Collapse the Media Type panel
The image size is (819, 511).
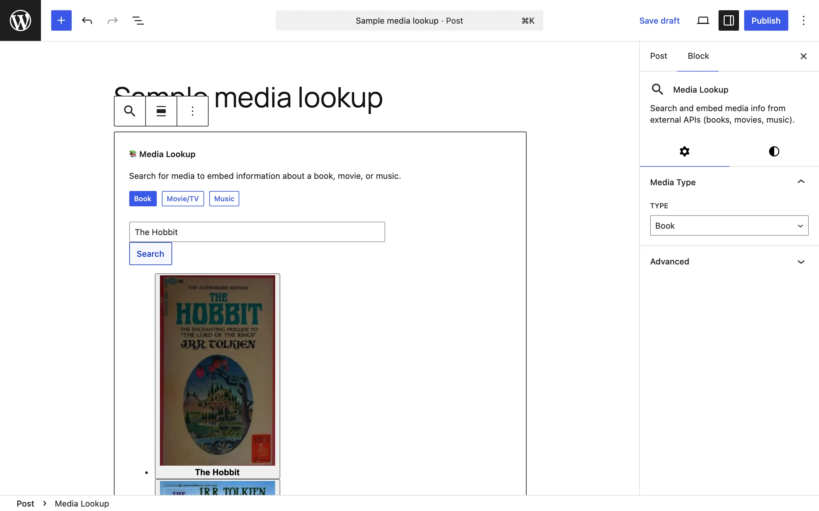(729, 182)
